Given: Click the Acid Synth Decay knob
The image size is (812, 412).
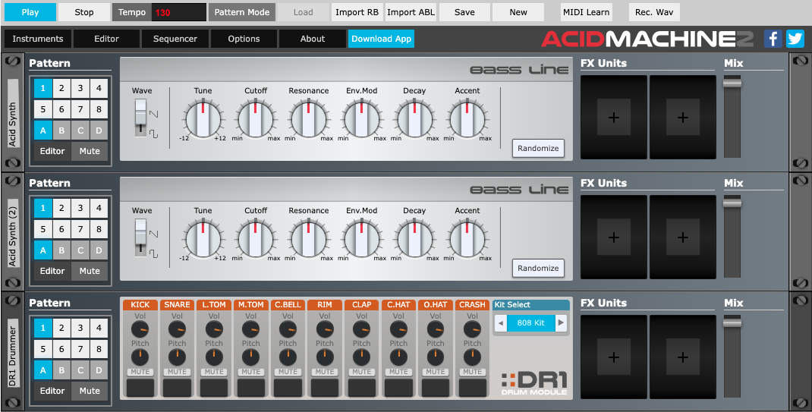Looking at the screenshot, I should tap(414, 119).
